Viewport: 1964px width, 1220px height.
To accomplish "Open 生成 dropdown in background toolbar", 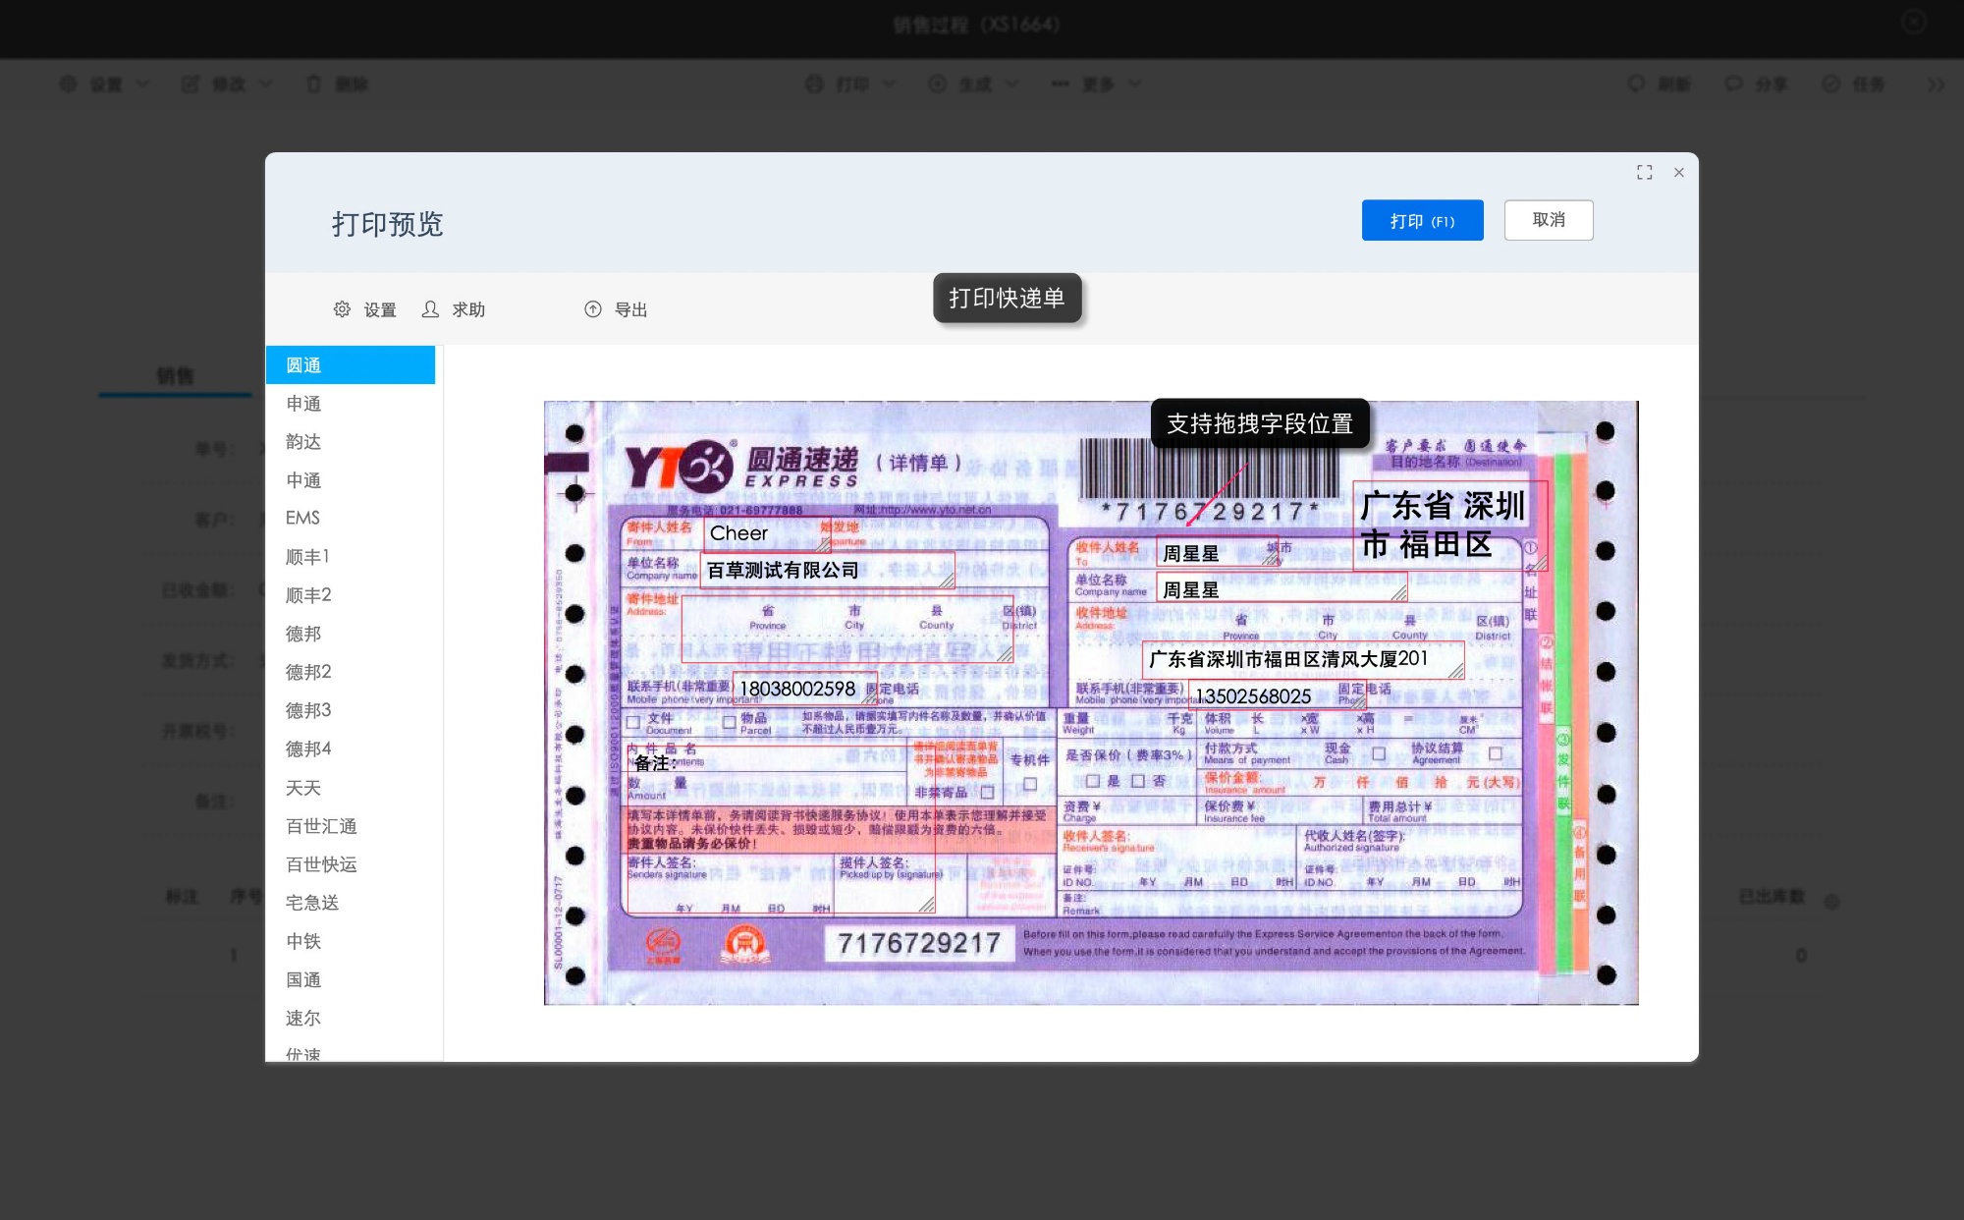I will pyautogui.click(x=973, y=84).
